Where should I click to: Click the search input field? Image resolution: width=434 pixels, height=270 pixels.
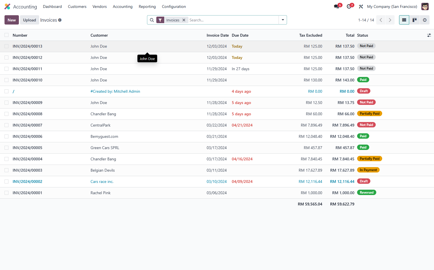tap(233, 20)
